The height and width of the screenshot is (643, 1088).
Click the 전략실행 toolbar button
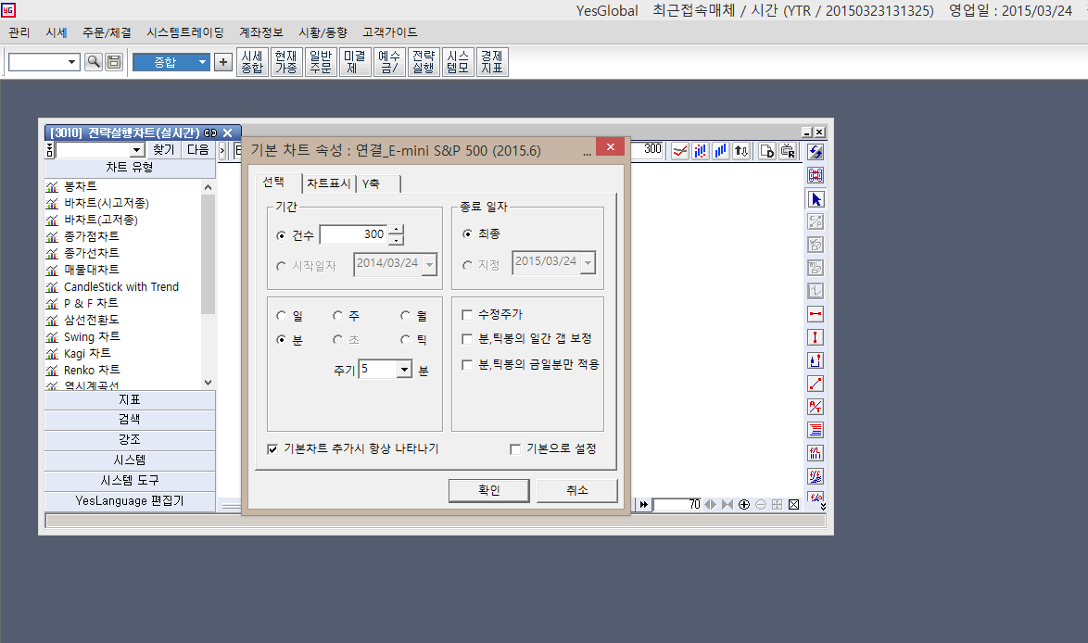point(424,62)
